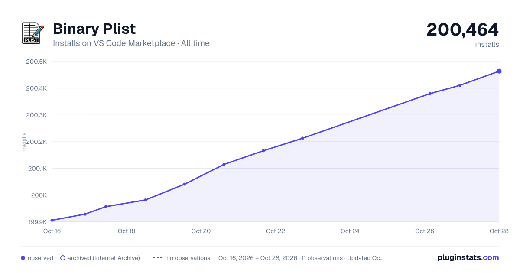This screenshot has height=273, width=520.
Task: Click the 200.4K y-axis label
Action: click(x=36, y=88)
